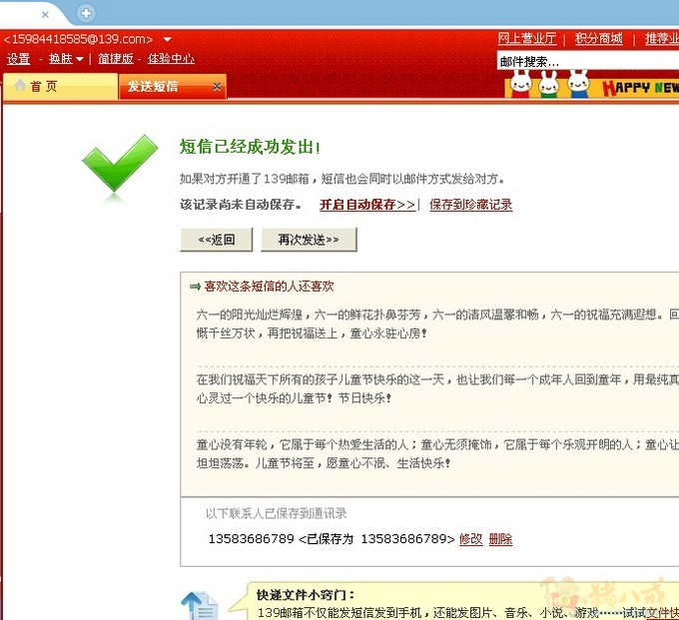Open the 设置 settings link
679x620 pixels.
[18, 59]
